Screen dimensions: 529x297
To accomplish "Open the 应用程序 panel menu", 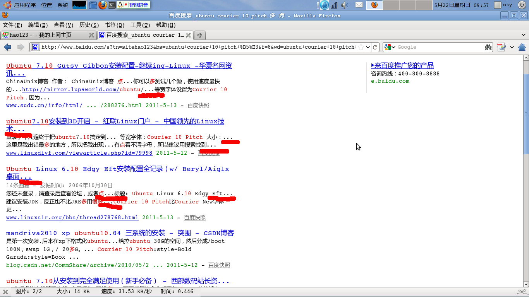I will click(25, 5).
